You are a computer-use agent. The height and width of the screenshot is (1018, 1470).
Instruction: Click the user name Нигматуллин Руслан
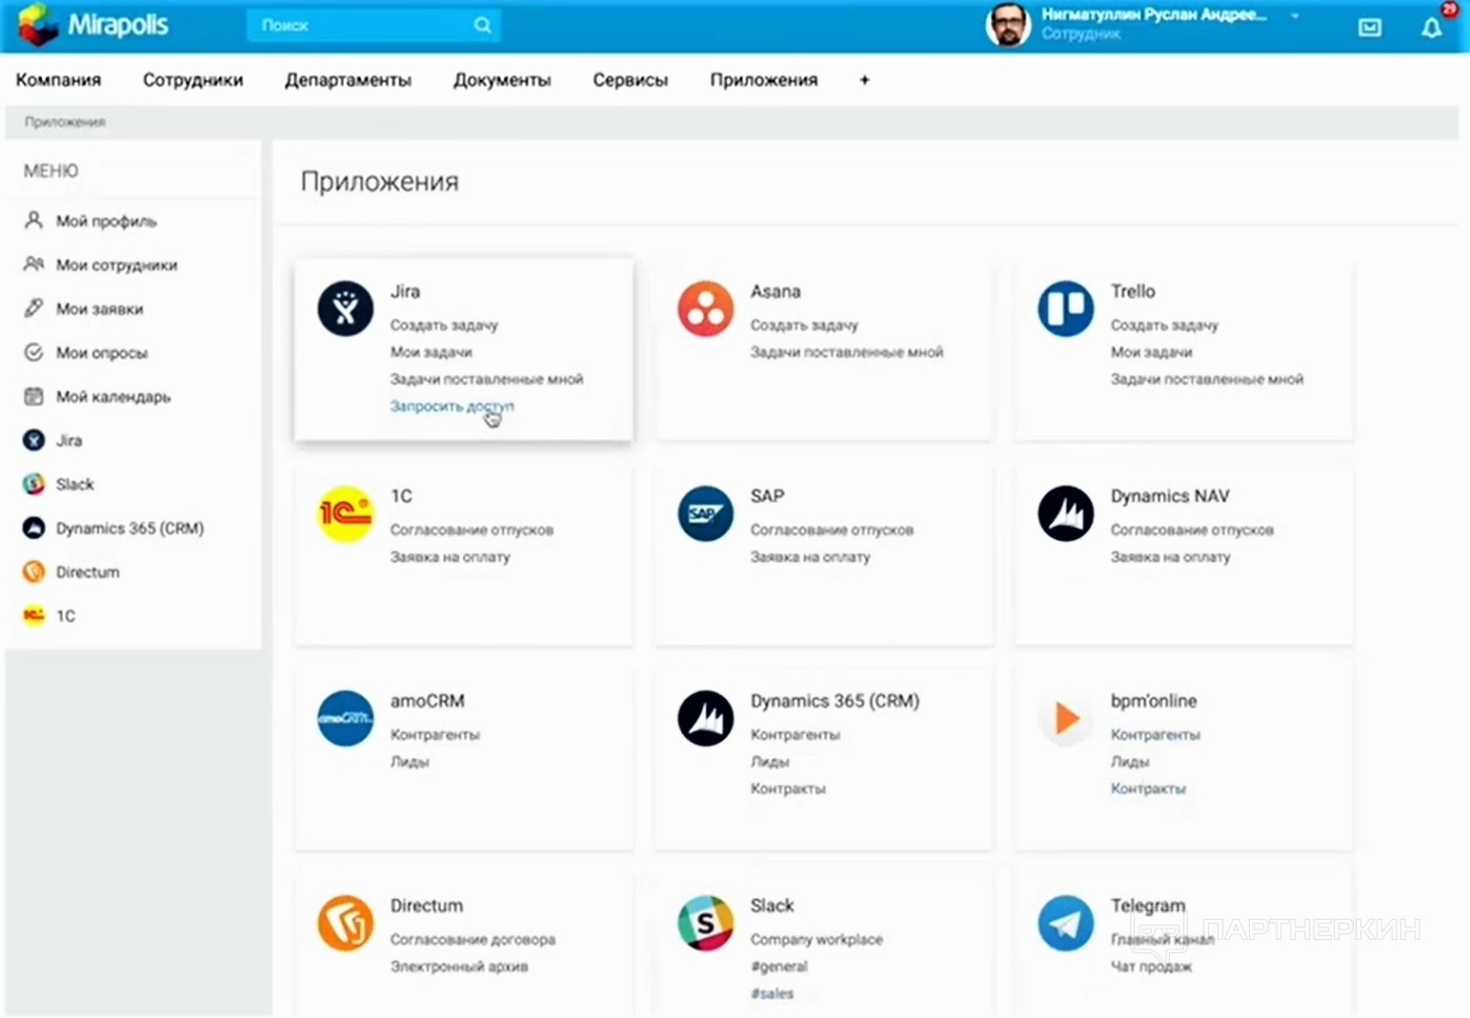coord(1154,14)
